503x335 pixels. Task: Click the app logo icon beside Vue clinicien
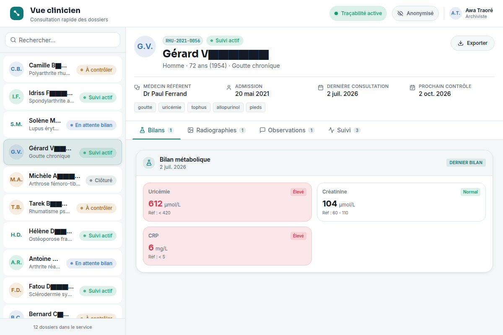pos(17,13)
